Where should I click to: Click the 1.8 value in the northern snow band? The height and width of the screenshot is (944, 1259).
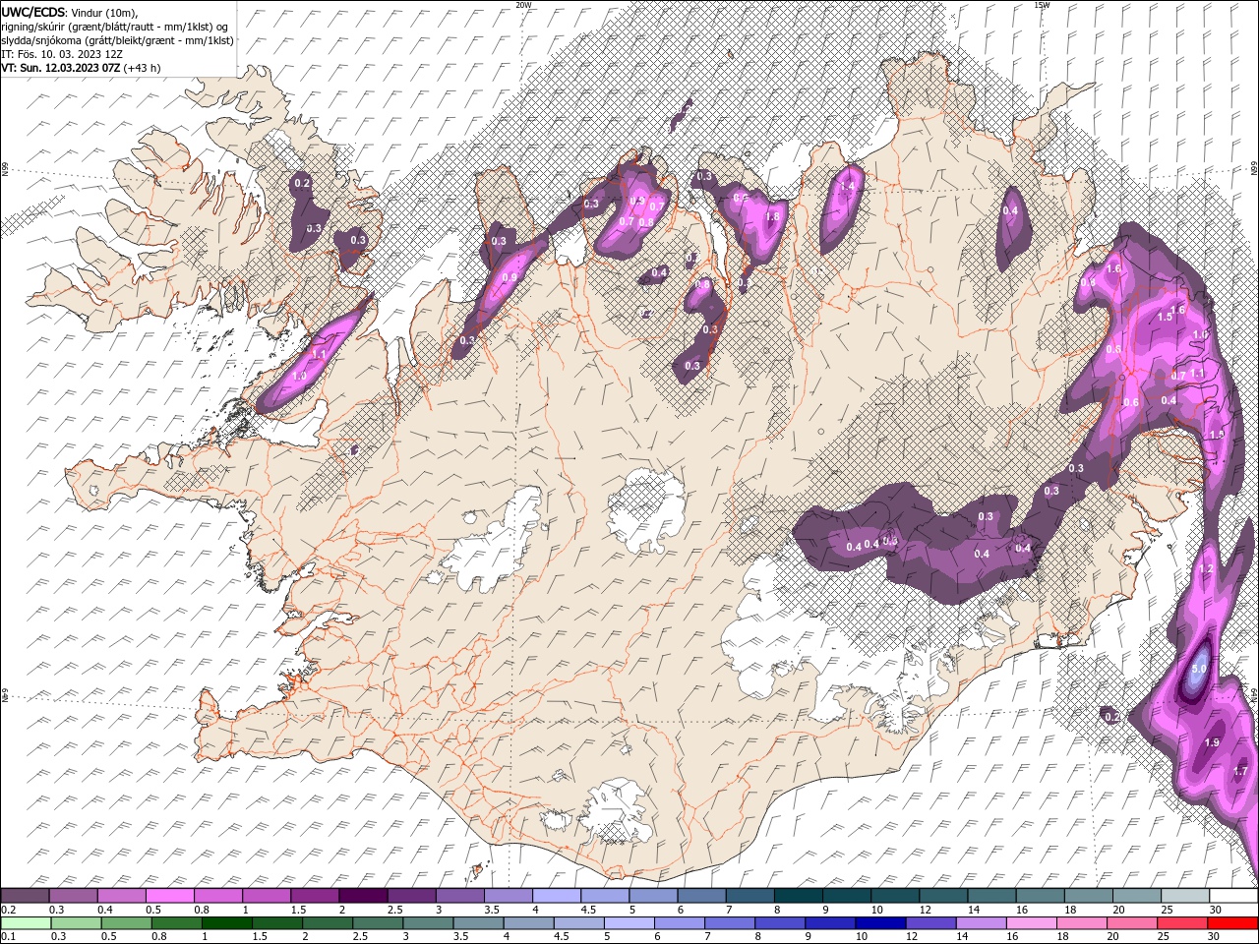coord(772,217)
